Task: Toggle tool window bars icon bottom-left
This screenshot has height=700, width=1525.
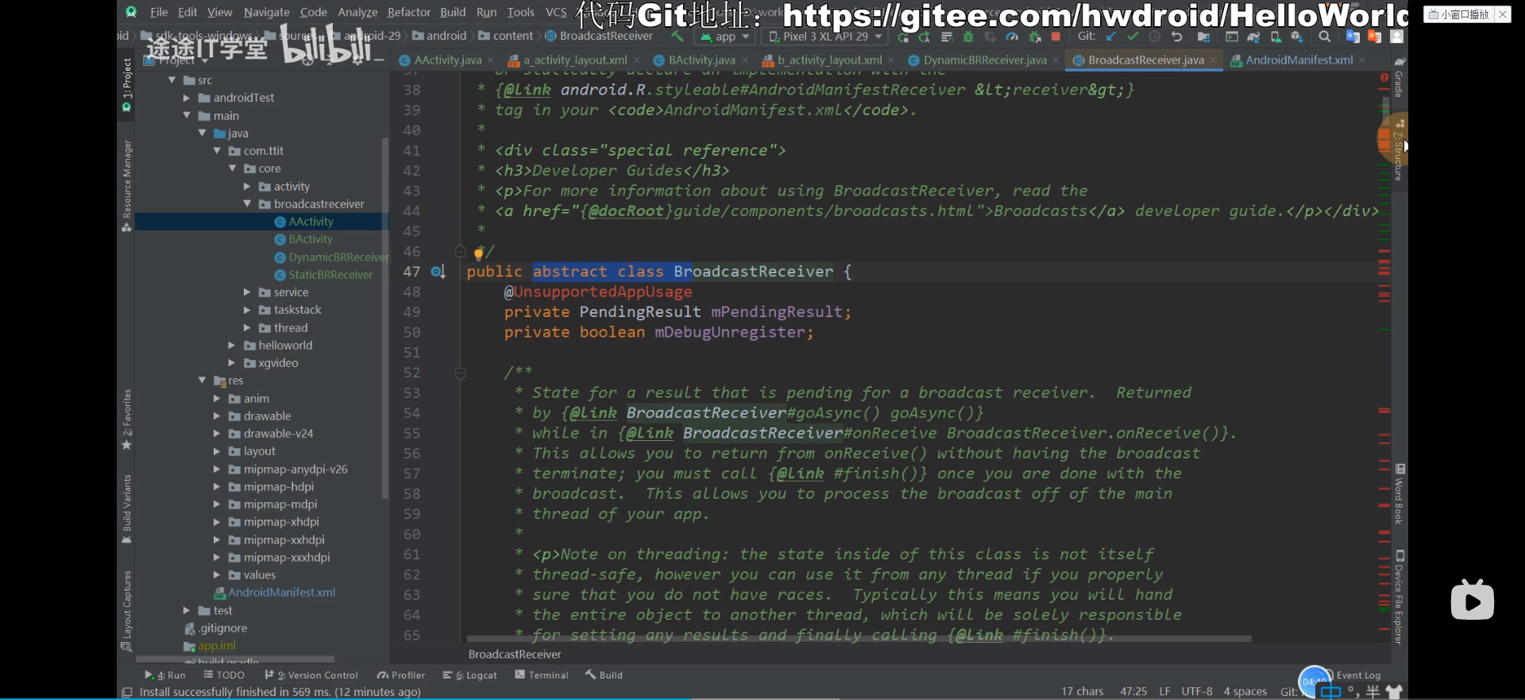Action: click(127, 692)
